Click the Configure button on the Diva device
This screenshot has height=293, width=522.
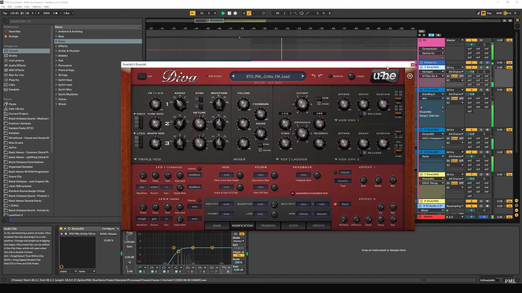108,229
